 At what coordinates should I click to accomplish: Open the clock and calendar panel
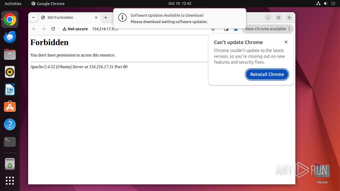tap(180, 3)
